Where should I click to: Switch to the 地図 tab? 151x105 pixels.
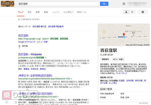(29, 12)
